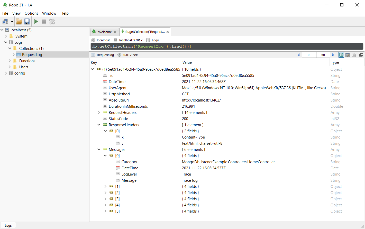Close the Welcome tab
This screenshot has width=365, height=229.
[115, 32]
